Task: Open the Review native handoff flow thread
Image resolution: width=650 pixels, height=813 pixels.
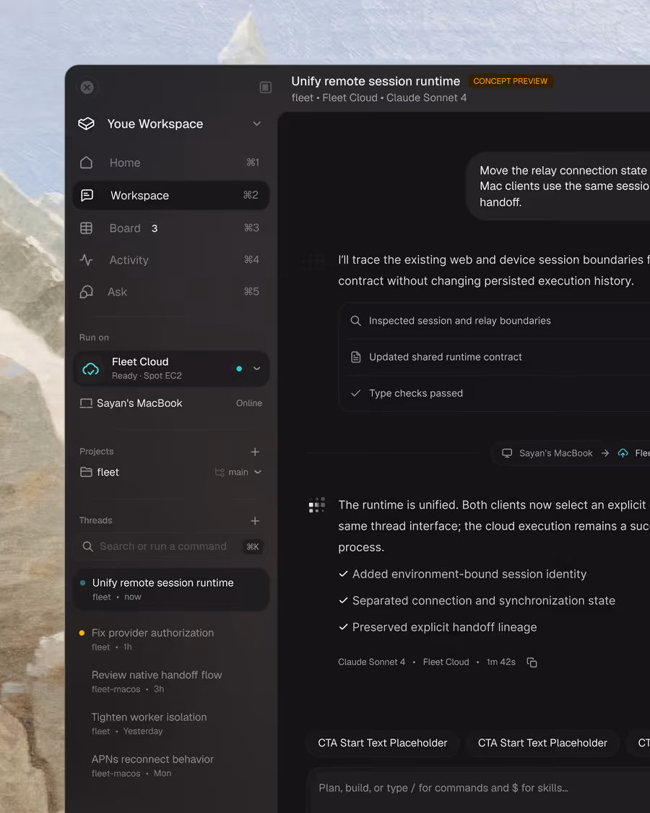Action: 170,681
